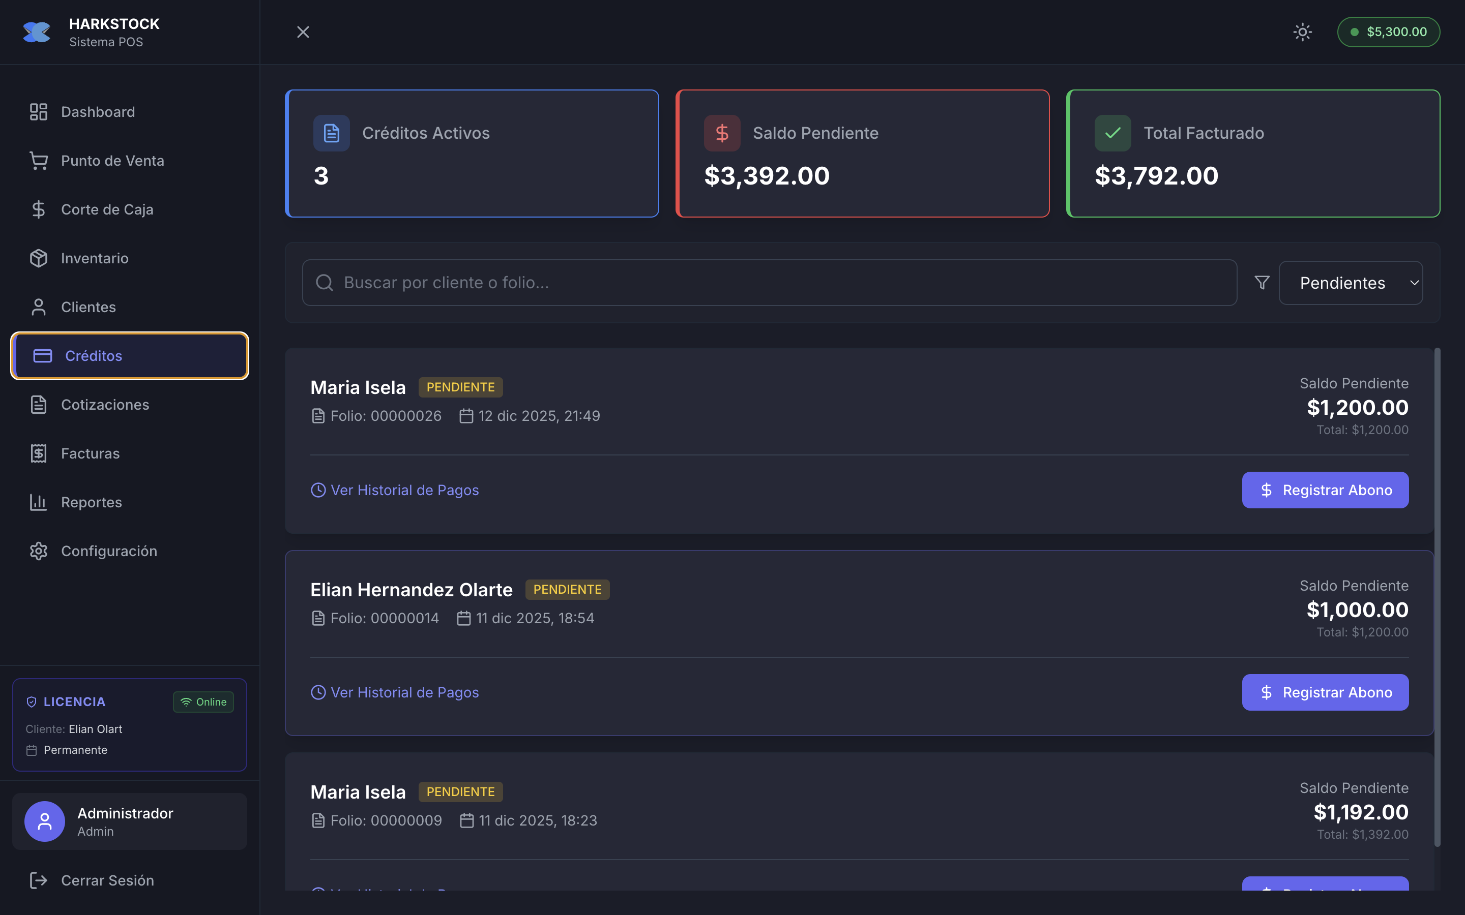
Task: Open Configuración gear icon
Action: click(x=39, y=552)
